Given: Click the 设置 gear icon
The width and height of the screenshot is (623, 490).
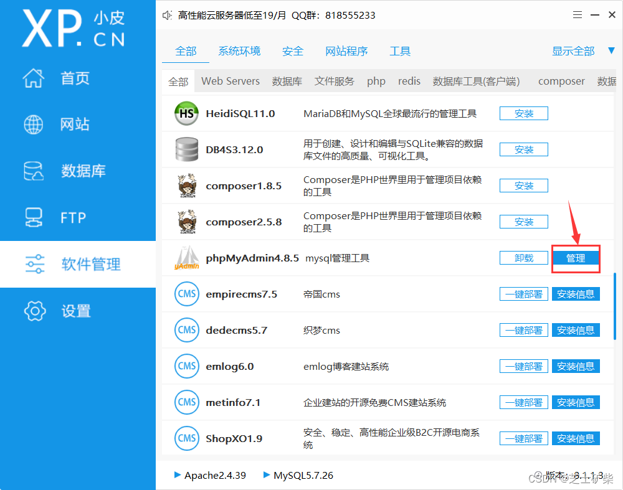Looking at the screenshot, I should 34,311.
